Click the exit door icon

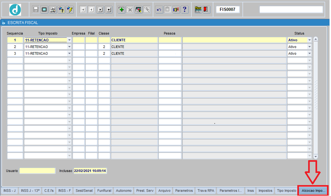pos(206,10)
